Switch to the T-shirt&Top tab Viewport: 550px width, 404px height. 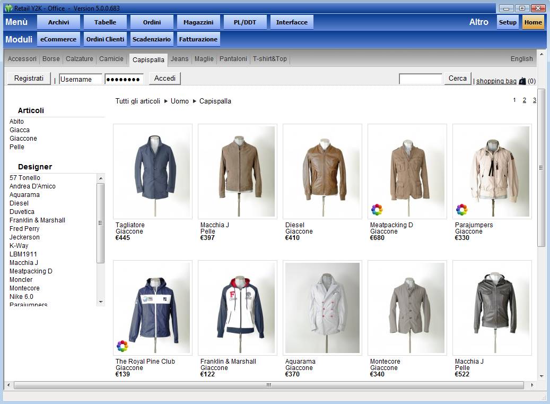tap(270, 59)
